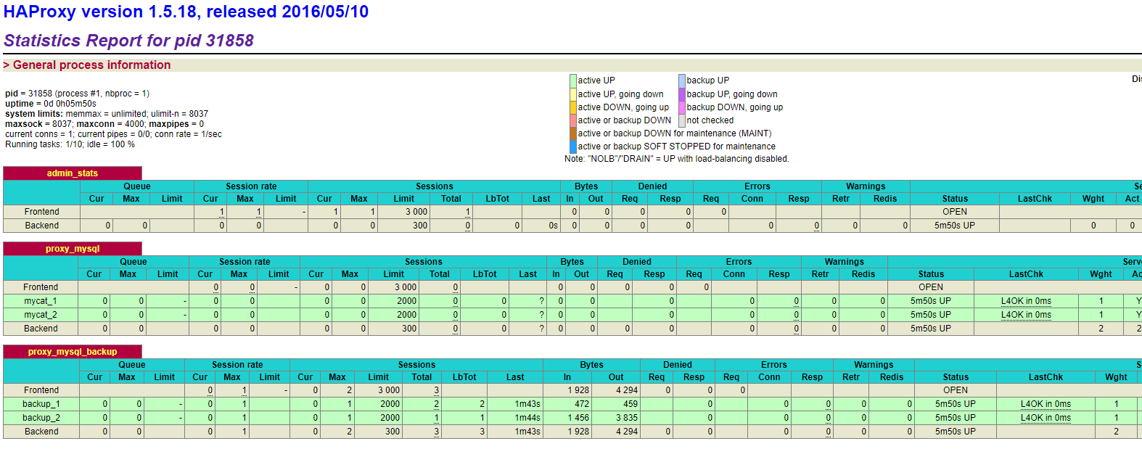The image size is (1142, 449).
Task: Select the brown MAINT legend swatch
Action: [573, 133]
